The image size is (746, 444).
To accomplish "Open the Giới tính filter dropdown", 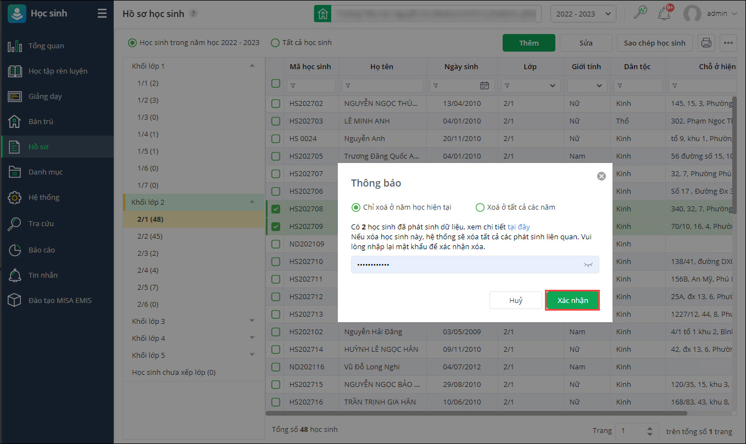I will tap(587, 86).
